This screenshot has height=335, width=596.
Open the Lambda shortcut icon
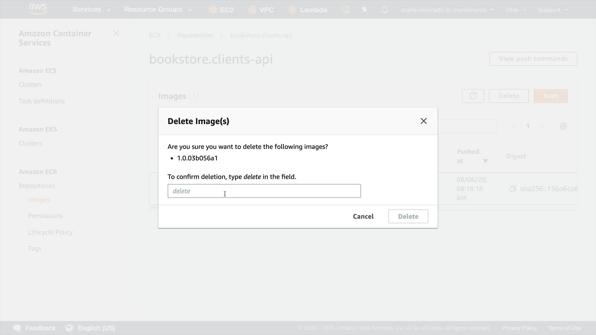pos(292,10)
